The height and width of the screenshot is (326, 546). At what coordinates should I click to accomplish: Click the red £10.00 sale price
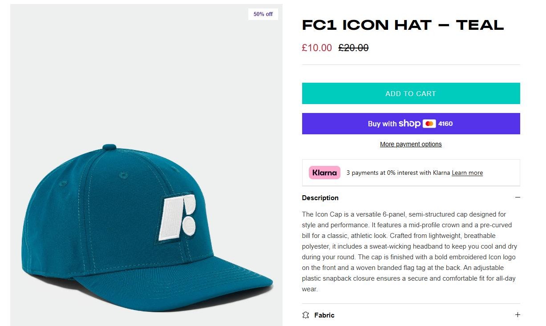tap(317, 48)
